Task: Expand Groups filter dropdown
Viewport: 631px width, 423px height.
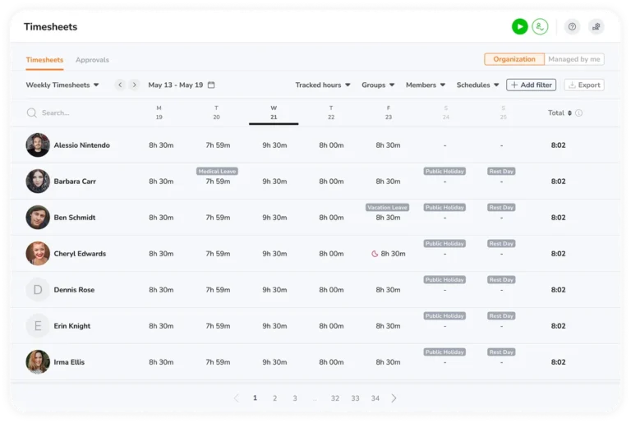Action: (x=378, y=85)
